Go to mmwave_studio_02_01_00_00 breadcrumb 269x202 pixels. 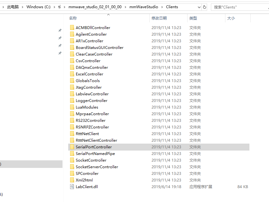coord(95,7)
